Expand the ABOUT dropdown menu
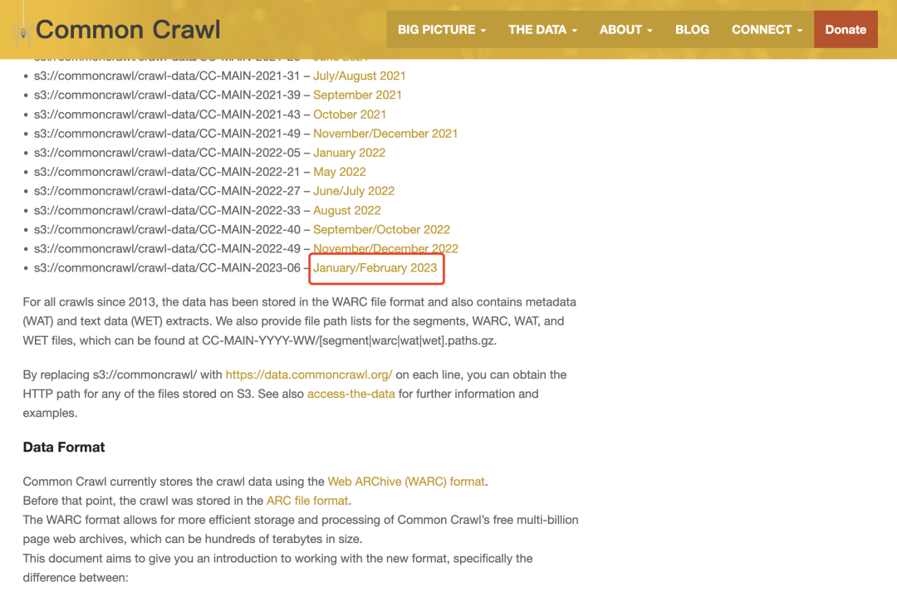The height and width of the screenshot is (597, 897). [626, 30]
